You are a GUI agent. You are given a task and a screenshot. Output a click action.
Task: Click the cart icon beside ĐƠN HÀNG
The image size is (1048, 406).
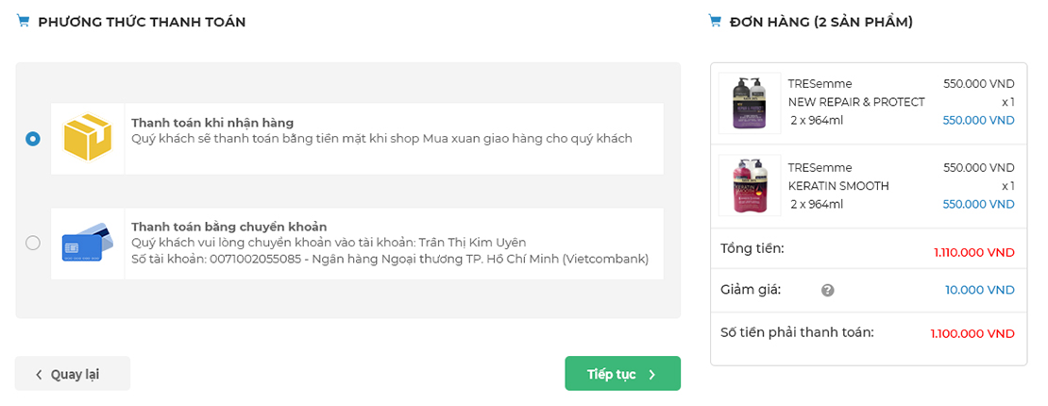[715, 22]
